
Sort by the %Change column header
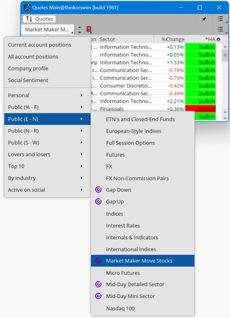169,39
